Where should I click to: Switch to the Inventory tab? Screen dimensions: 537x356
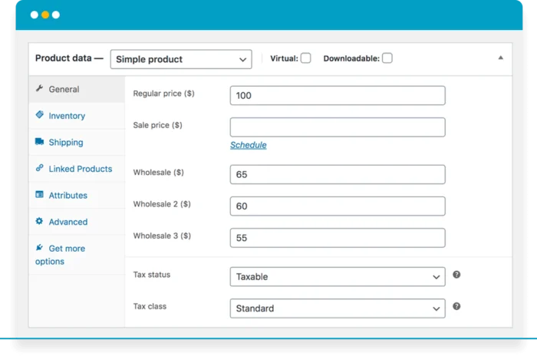coord(67,116)
